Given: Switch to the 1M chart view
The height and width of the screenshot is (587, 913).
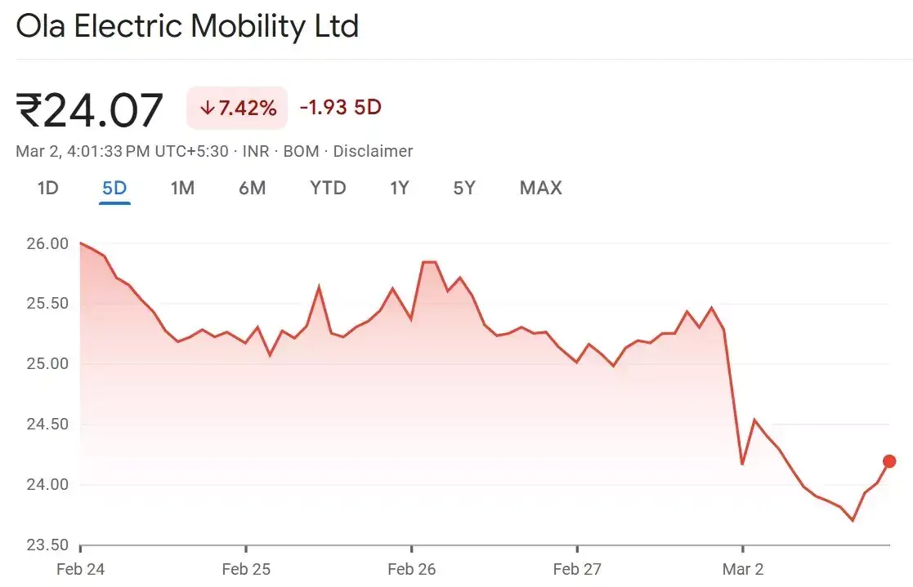Looking at the screenshot, I should coord(181,188).
